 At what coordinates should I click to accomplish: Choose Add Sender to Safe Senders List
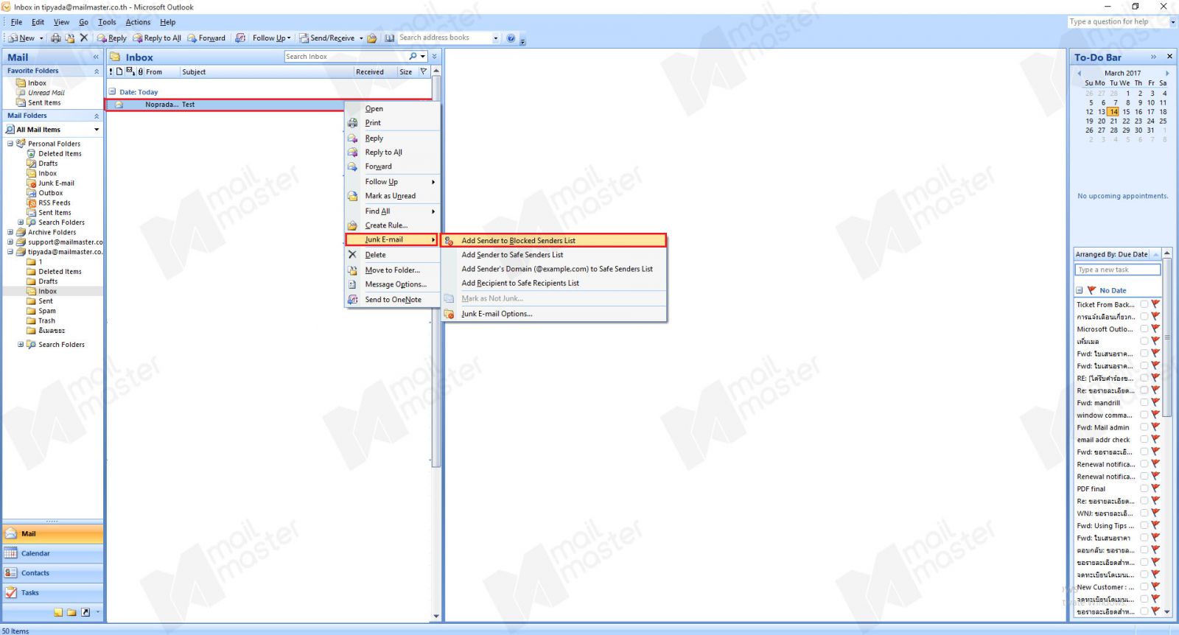click(x=553, y=255)
